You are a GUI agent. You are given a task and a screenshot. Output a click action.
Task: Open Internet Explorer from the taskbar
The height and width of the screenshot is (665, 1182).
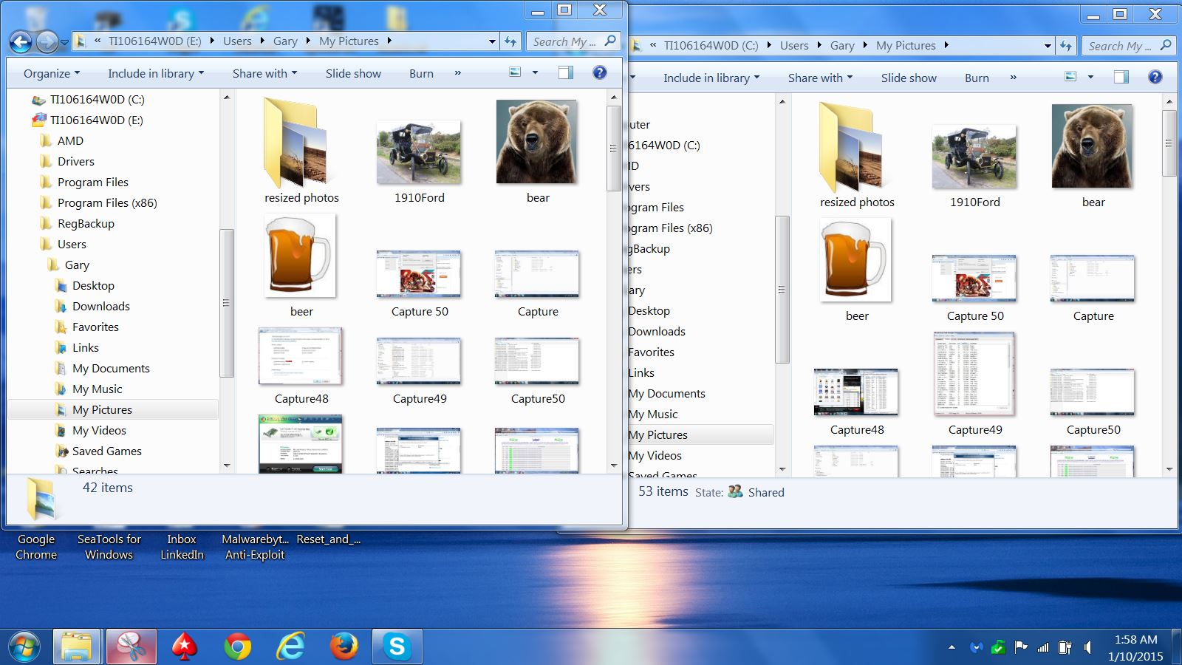[x=290, y=647]
